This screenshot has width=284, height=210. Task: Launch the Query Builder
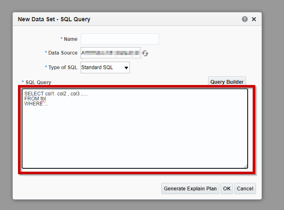(x=227, y=82)
